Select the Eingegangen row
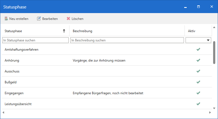This screenshot has width=218, height=119. point(14,93)
